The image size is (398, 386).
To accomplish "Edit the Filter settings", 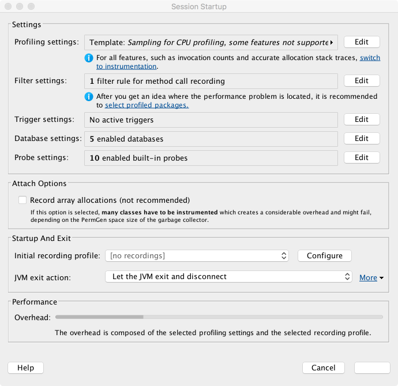I will click(x=362, y=81).
